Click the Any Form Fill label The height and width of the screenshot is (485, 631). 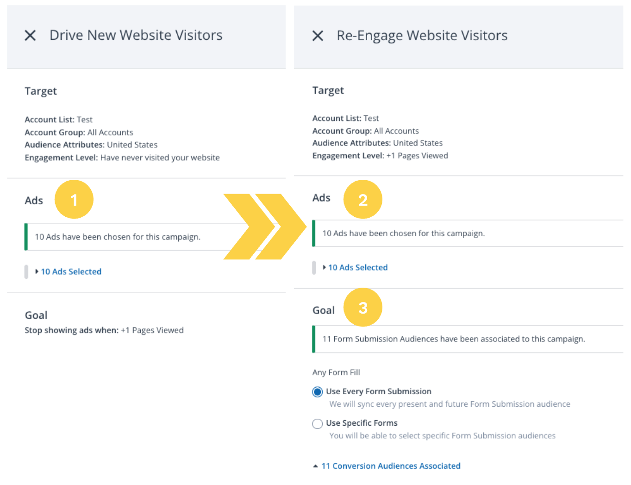[x=336, y=372]
